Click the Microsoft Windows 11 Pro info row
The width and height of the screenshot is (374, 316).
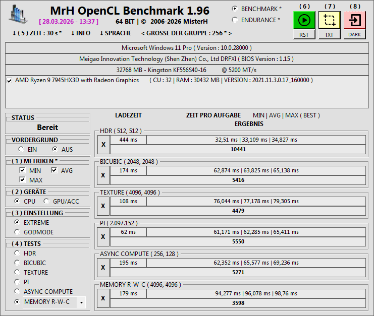tap(187, 48)
